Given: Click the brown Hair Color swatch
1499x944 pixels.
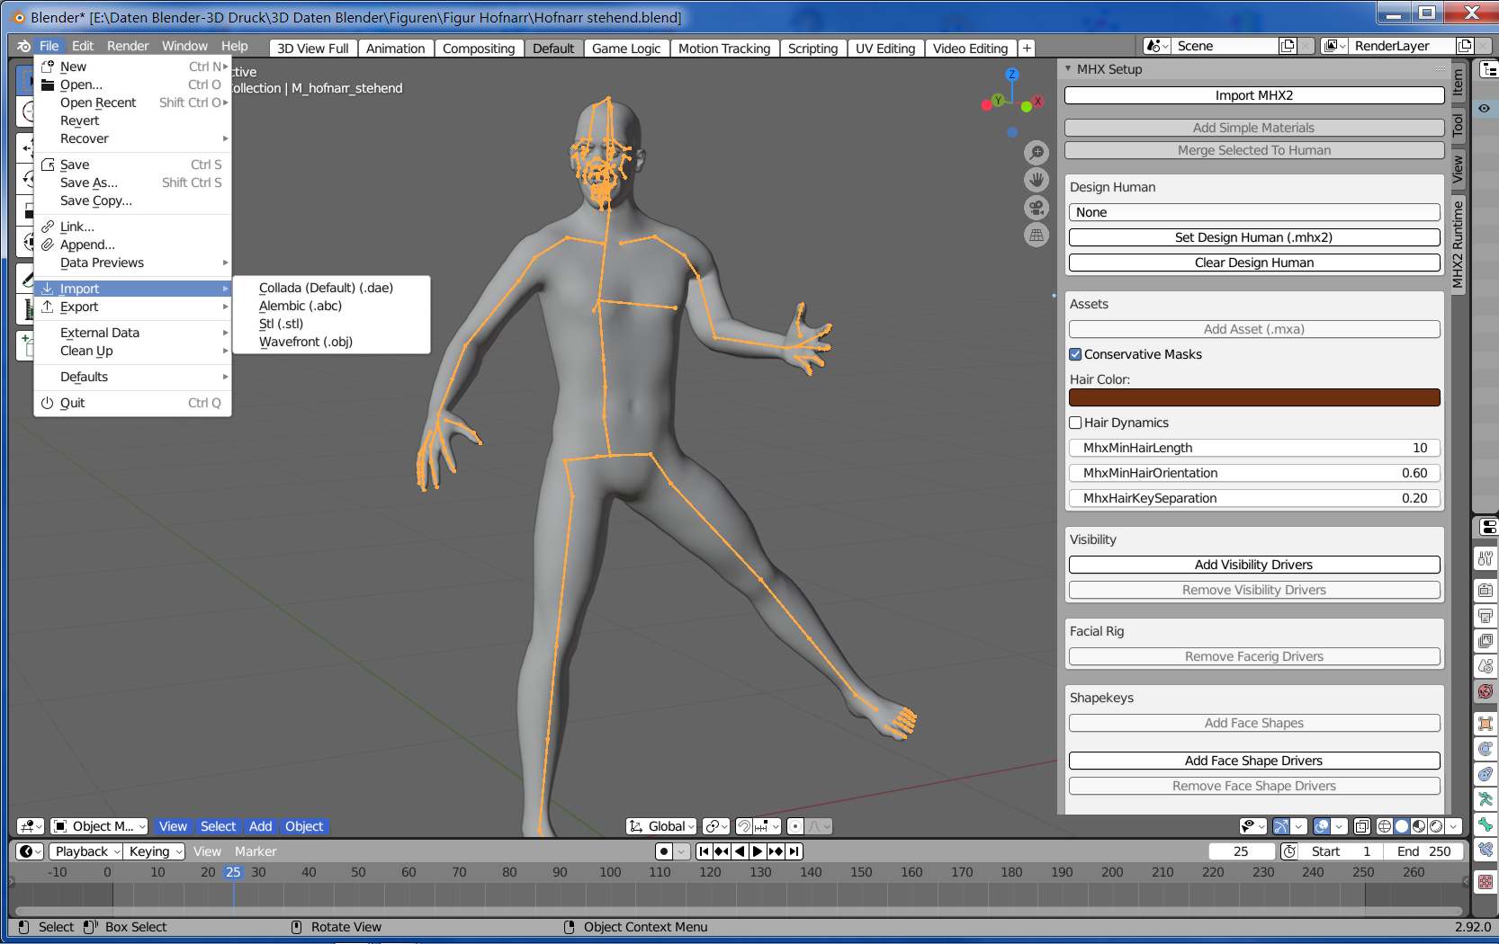Looking at the screenshot, I should coord(1253,397).
